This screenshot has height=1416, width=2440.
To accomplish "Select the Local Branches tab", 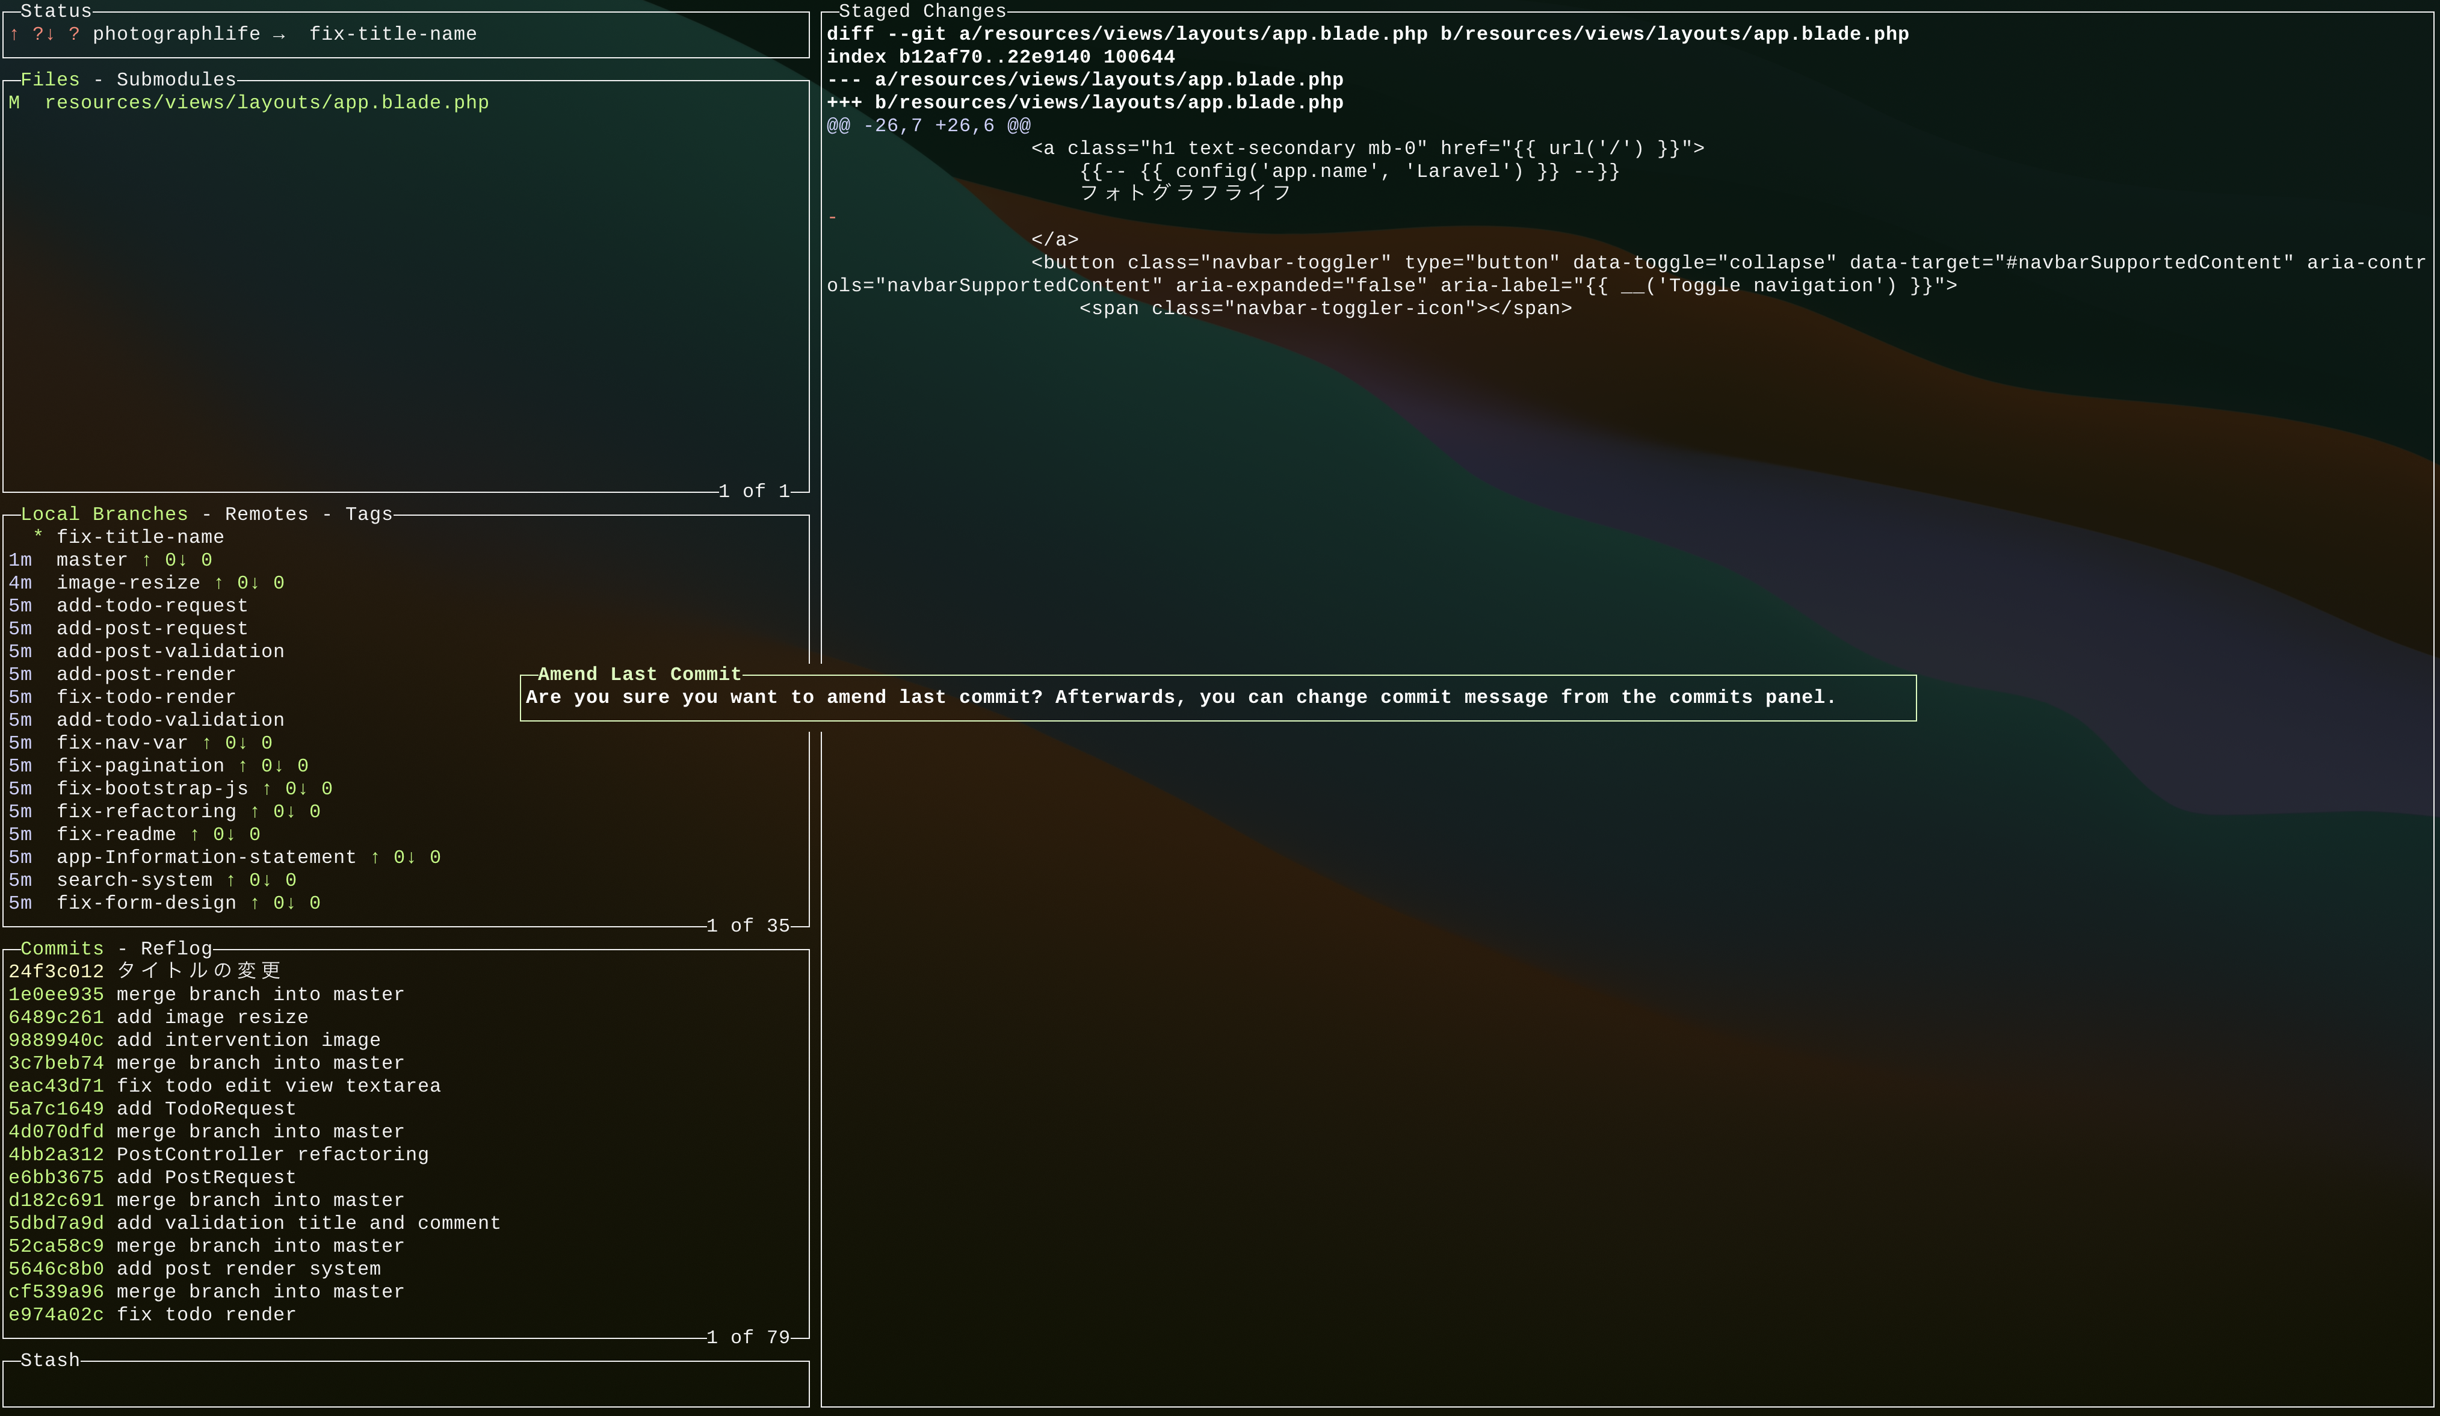I will (x=103, y=515).
